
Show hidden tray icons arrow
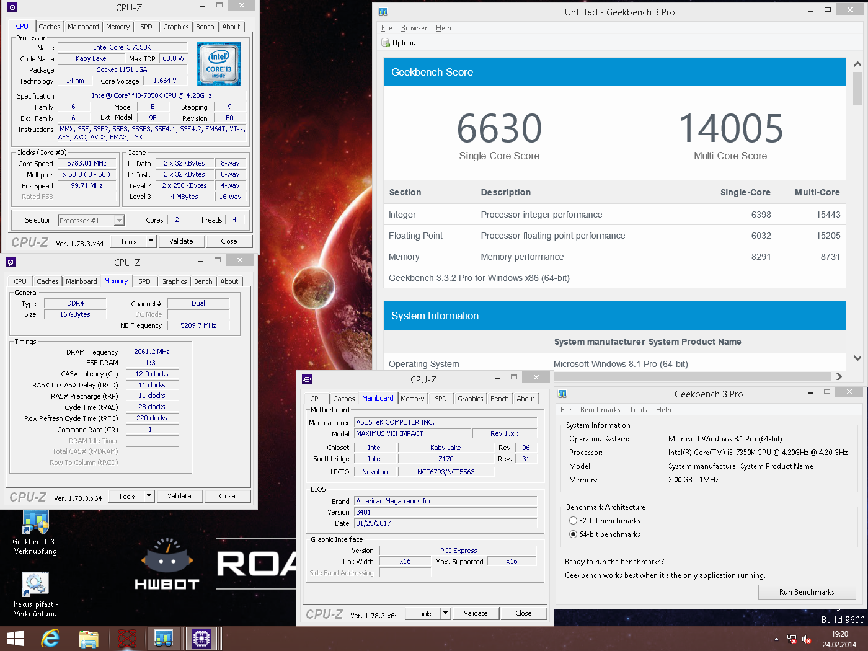(x=776, y=639)
